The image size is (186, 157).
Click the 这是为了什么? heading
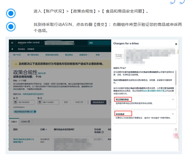click(x=120, y=68)
